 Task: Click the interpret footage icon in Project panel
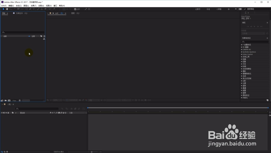tap(2, 101)
